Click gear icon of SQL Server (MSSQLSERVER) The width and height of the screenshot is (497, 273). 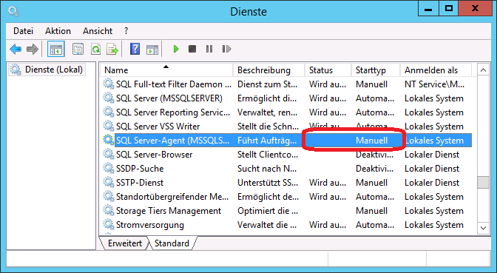pos(109,98)
